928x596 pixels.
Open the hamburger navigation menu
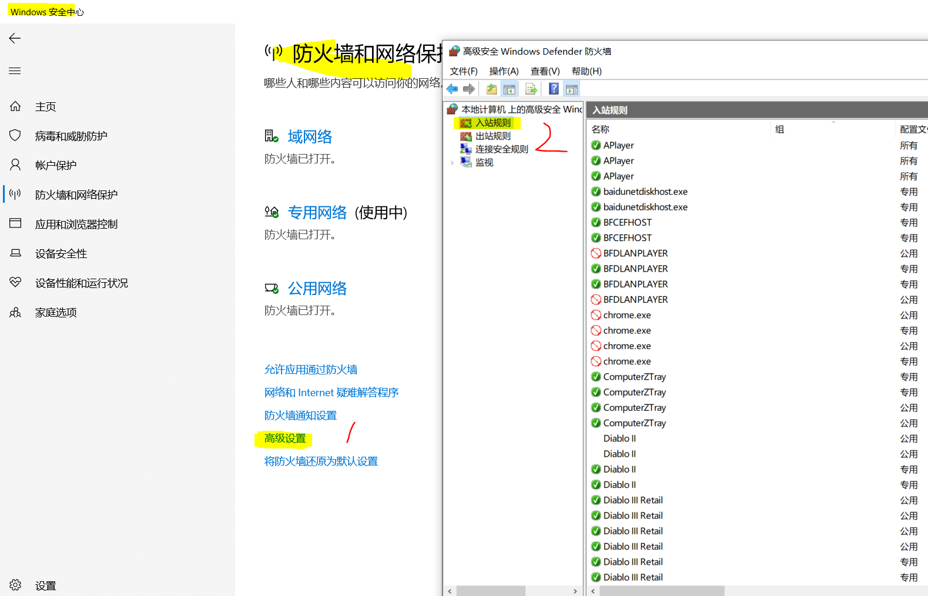coord(15,71)
